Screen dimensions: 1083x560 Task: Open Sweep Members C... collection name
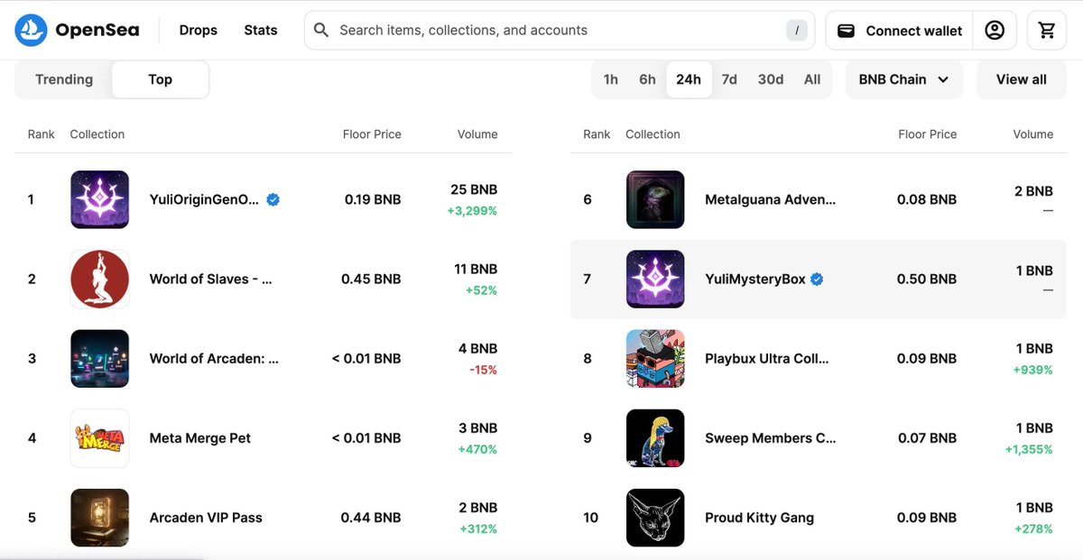[x=771, y=438]
